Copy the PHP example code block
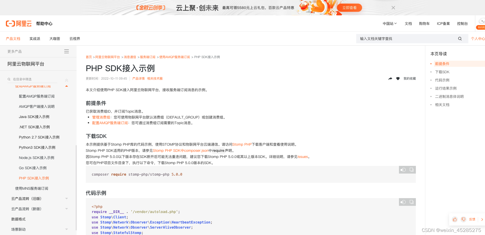The image size is (485, 235). point(412,202)
